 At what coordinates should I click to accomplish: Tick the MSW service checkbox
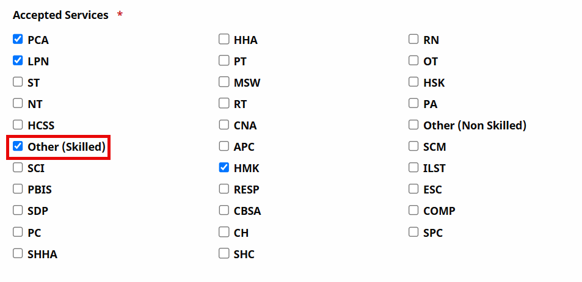(224, 82)
